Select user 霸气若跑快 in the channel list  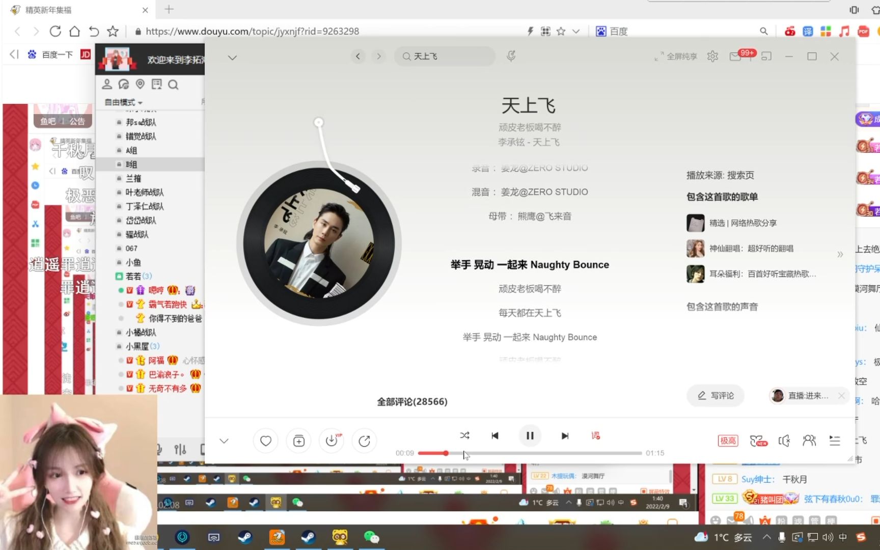(168, 304)
